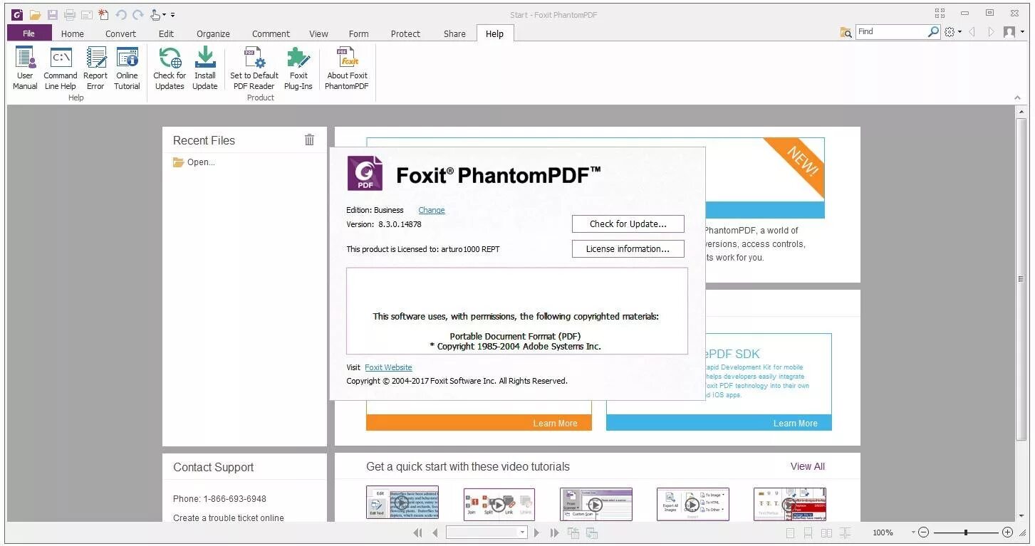The height and width of the screenshot is (546, 1035).
Task: Switch to the Convert tab
Action: (120, 33)
